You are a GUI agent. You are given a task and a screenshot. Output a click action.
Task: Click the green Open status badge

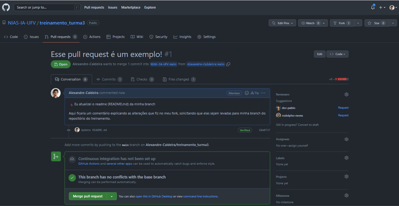tap(61, 64)
